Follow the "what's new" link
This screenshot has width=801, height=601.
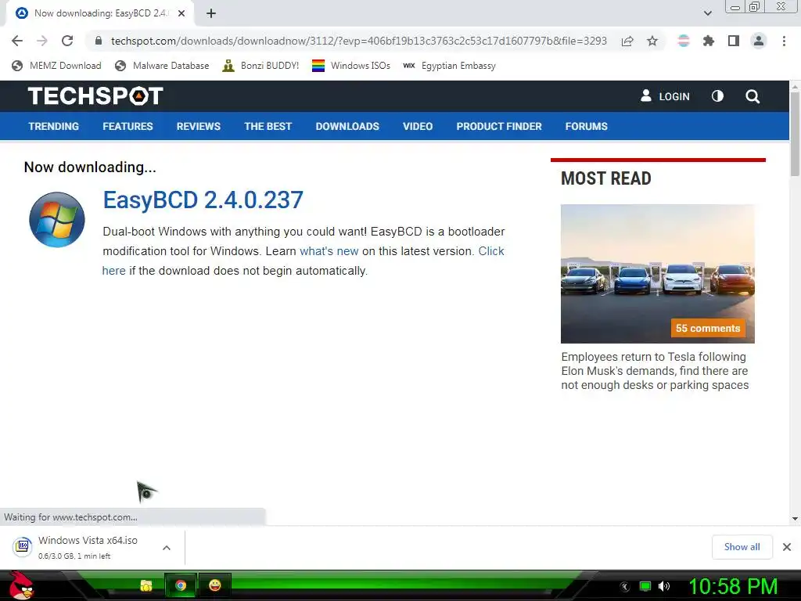click(x=329, y=251)
